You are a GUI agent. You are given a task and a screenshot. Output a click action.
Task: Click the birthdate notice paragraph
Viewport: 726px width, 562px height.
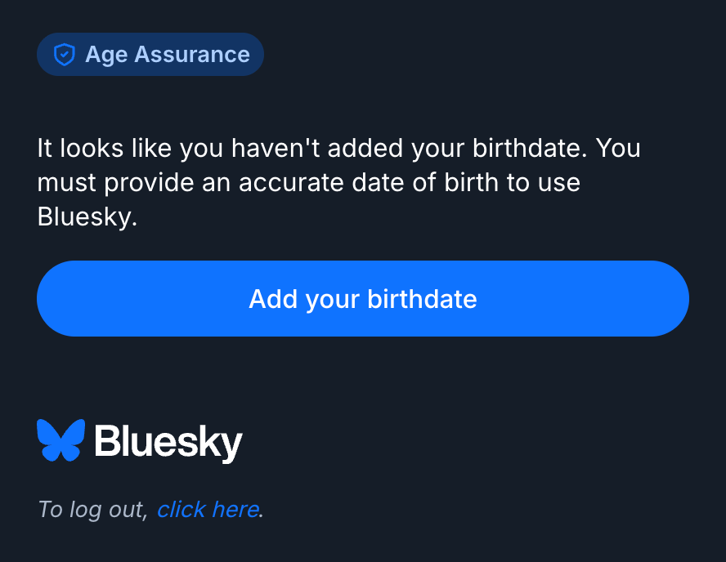(338, 182)
